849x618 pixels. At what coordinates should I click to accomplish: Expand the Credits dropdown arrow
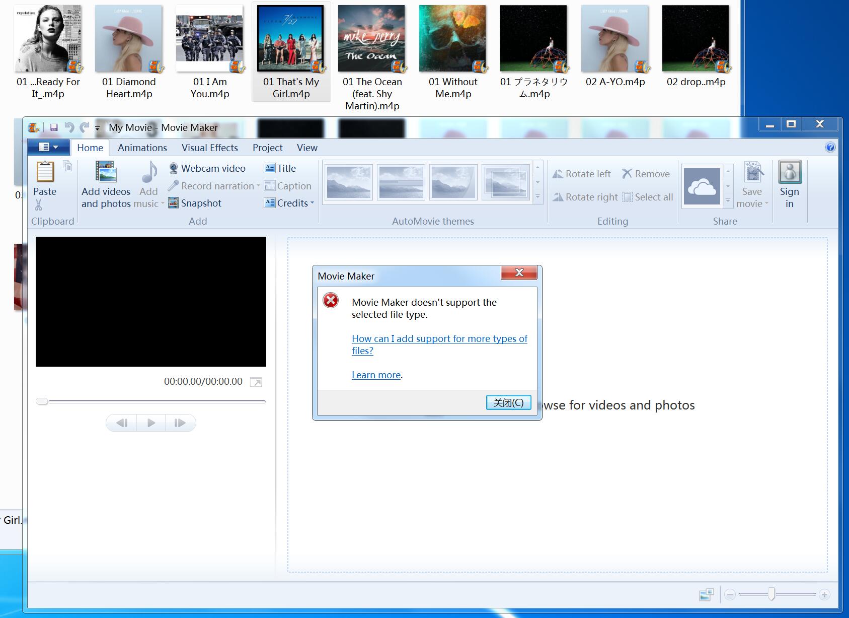pyautogui.click(x=312, y=203)
